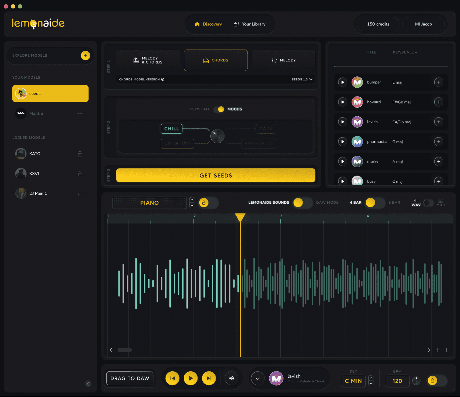Switch Lemonaide Sounds to DAW Mode
This screenshot has width=460, height=397.
303,203
